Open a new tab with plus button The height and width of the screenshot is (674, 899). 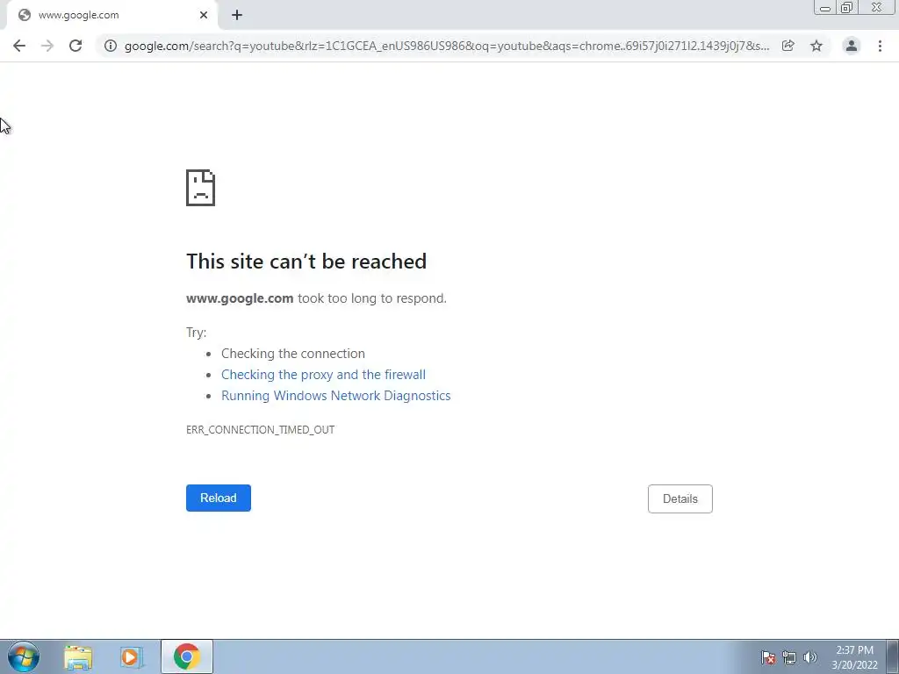[x=237, y=16]
